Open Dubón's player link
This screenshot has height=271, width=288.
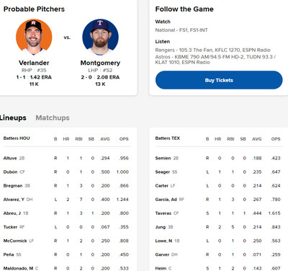pyautogui.click(x=10, y=172)
